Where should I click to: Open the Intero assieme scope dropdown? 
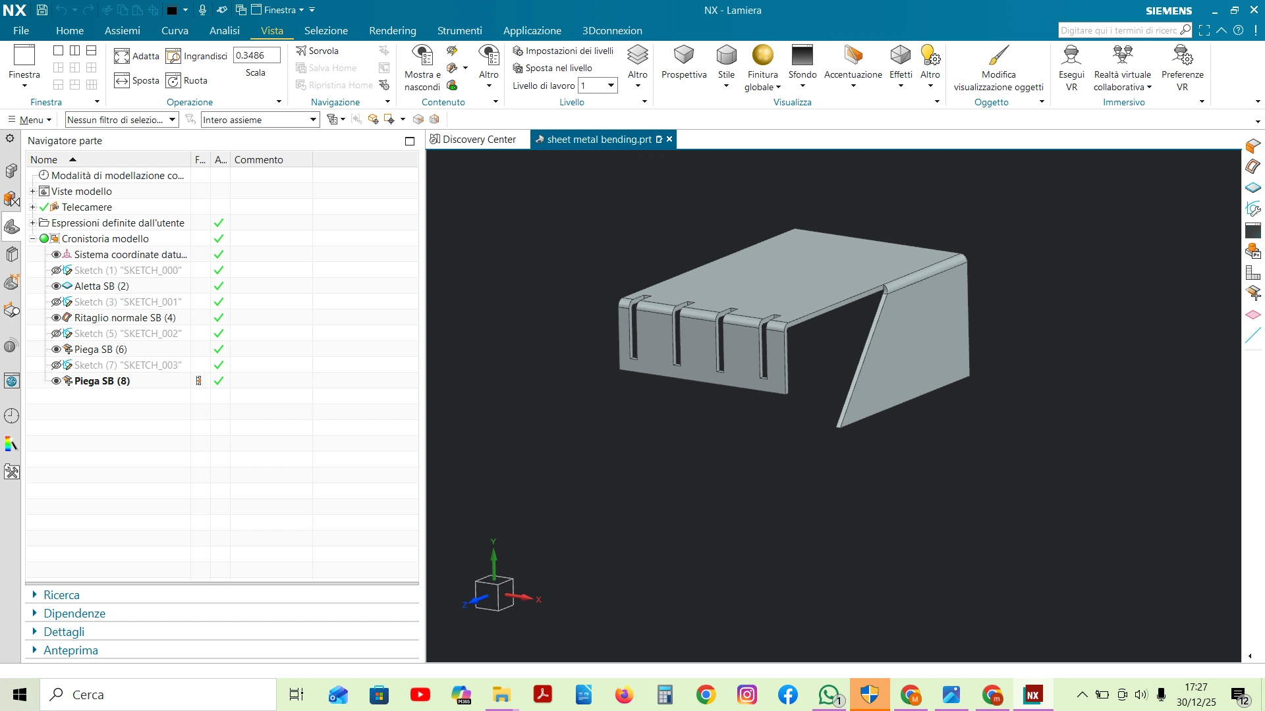pos(313,120)
